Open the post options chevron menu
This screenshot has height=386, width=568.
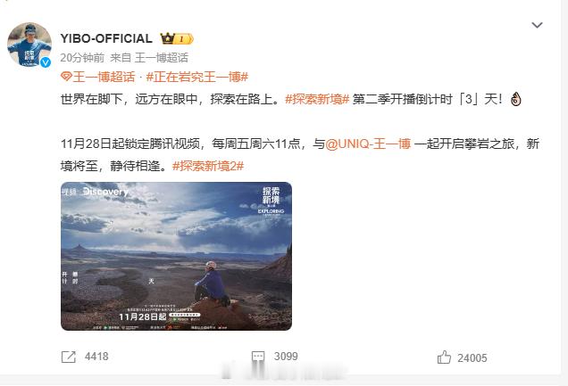pos(537,25)
